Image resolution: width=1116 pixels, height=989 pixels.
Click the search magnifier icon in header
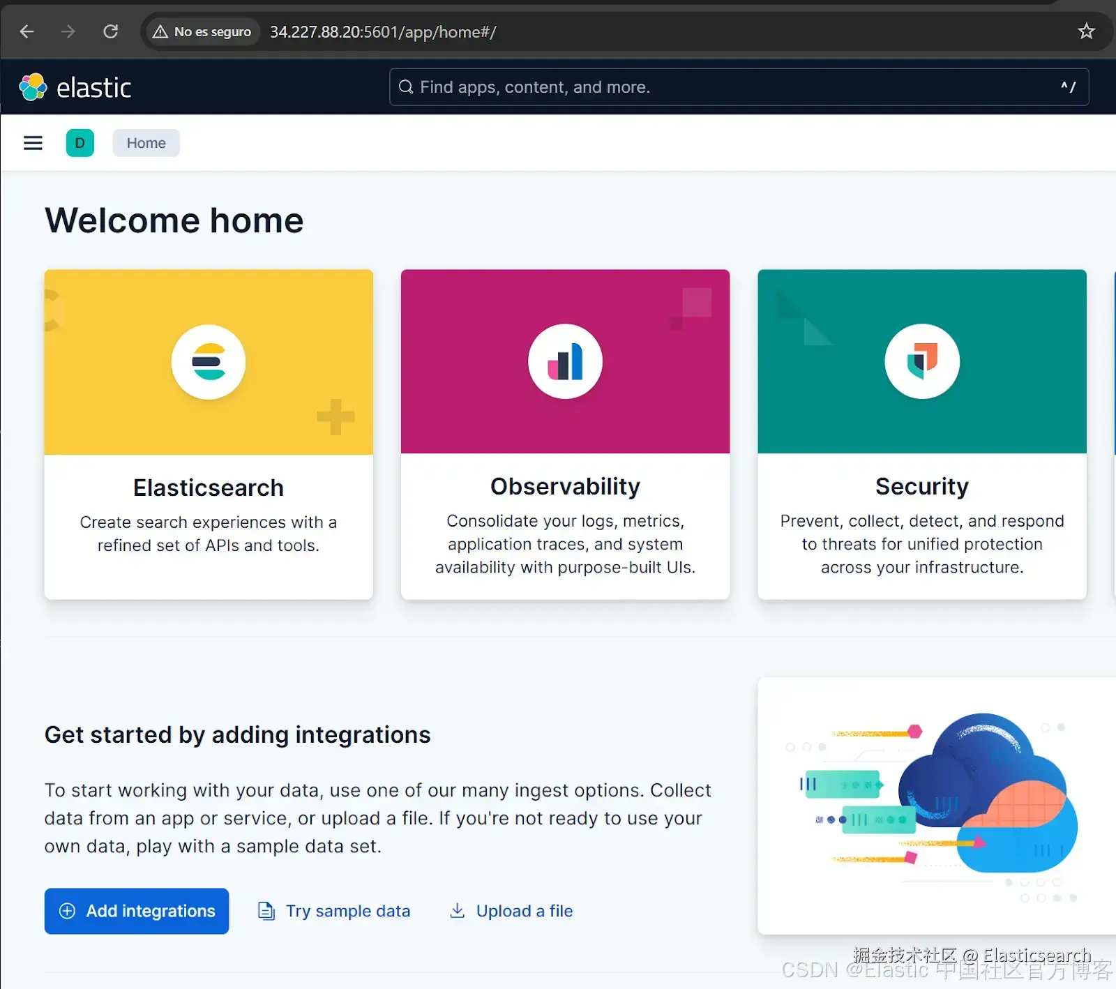pos(406,87)
